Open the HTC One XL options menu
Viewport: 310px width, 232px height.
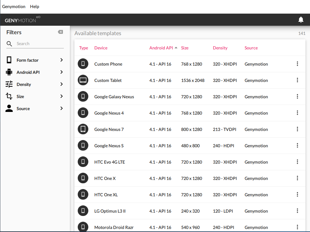coord(297,194)
